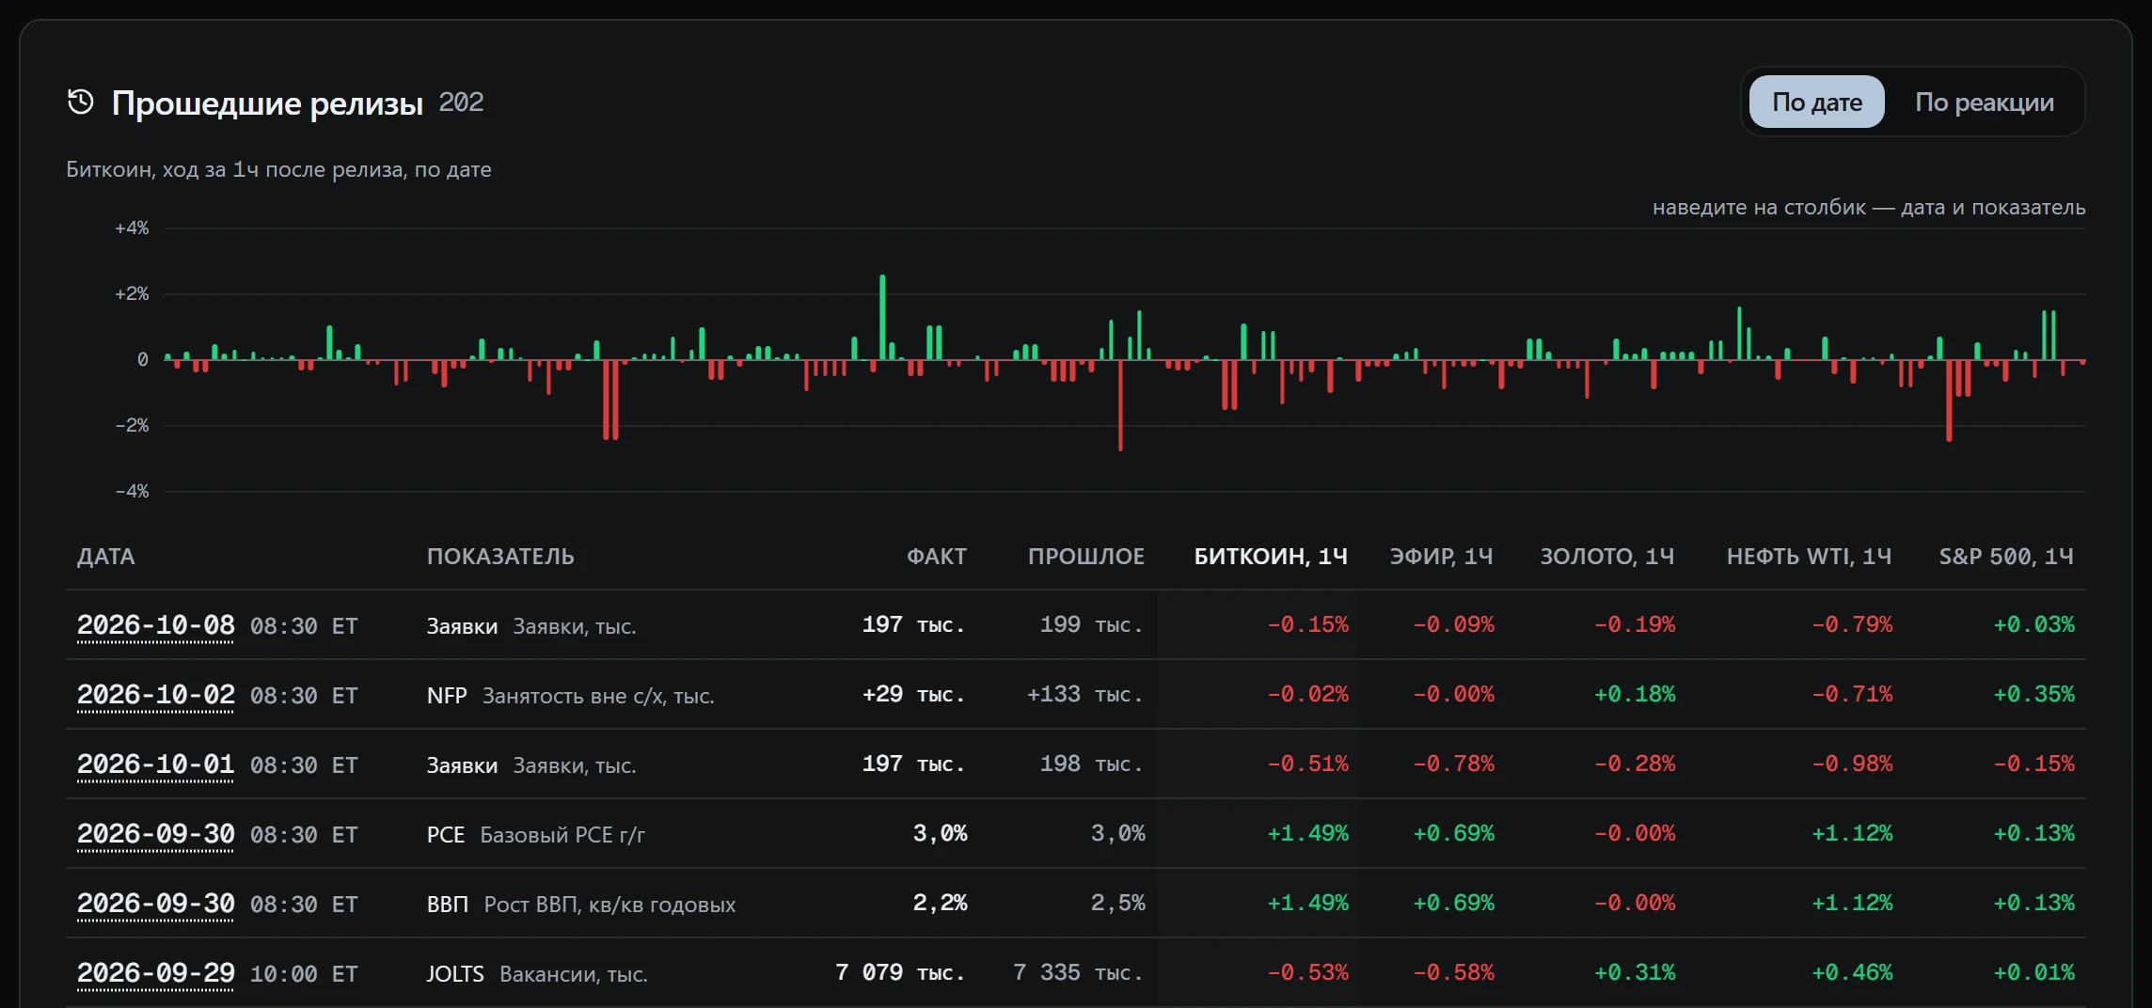Viewport: 2152px width, 1008px height.
Task: Select the НЕФТЬ WTI, 1Ч column header
Action: [x=1809, y=557]
